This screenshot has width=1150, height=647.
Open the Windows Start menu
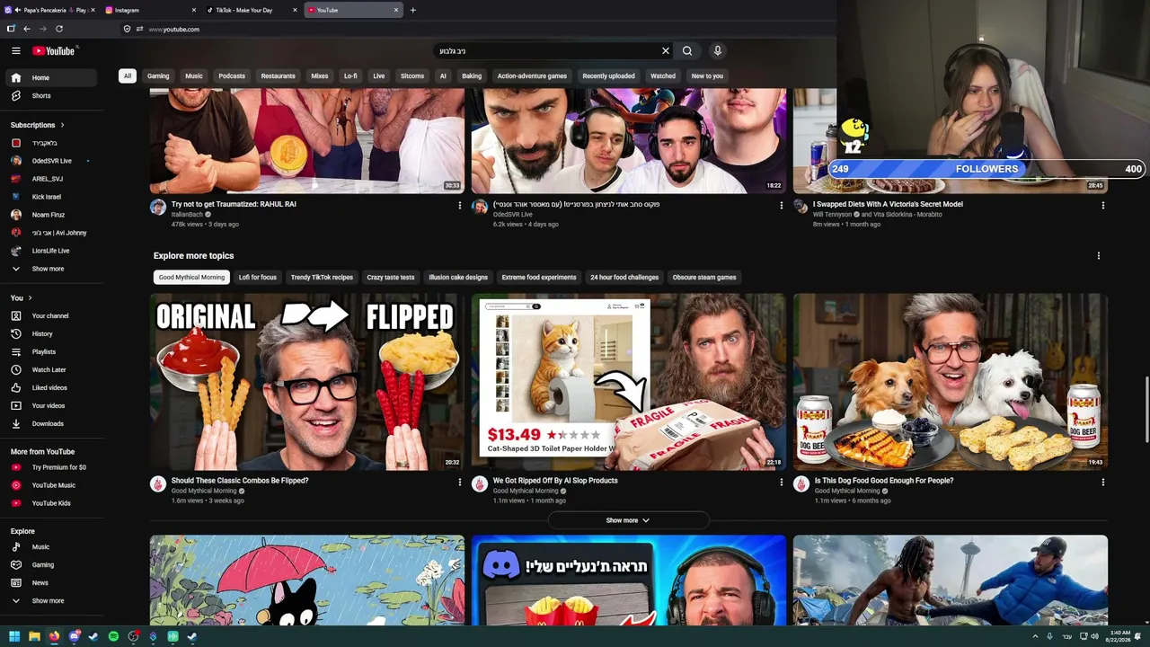(14, 636)
